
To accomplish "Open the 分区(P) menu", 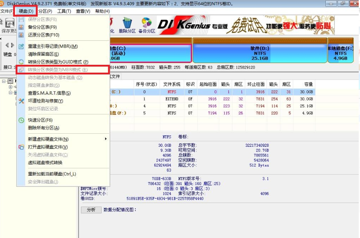I will pyautogui.click(x=45, y=11).
